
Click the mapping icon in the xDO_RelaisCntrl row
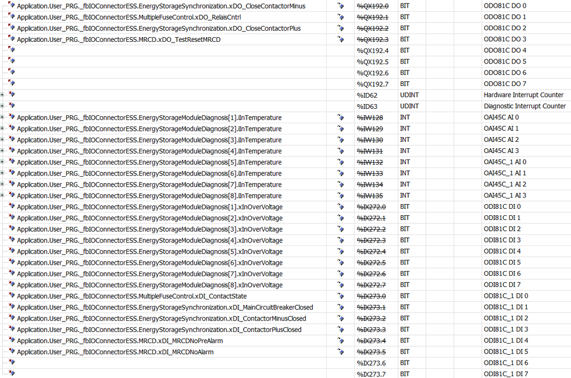click(x=341, y=17)
